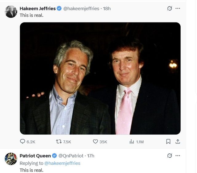This screenshot has height=173, width=197.
Task: Click the reply icon with 6.2K replies
Action: [22, 142]
